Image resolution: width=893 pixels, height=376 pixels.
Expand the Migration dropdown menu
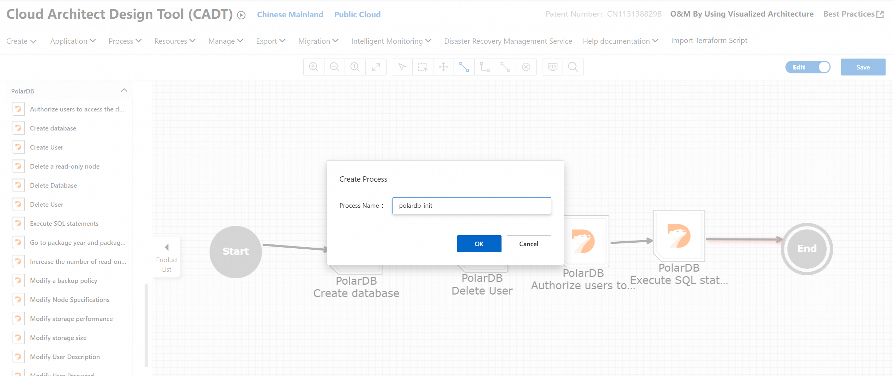click(x=318, y=41)
